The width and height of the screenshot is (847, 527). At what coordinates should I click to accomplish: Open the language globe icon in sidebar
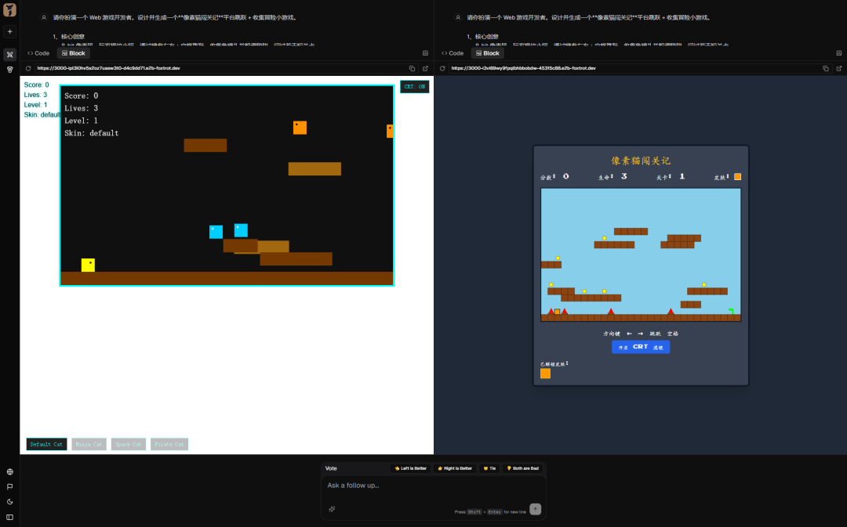click(9, 471)
